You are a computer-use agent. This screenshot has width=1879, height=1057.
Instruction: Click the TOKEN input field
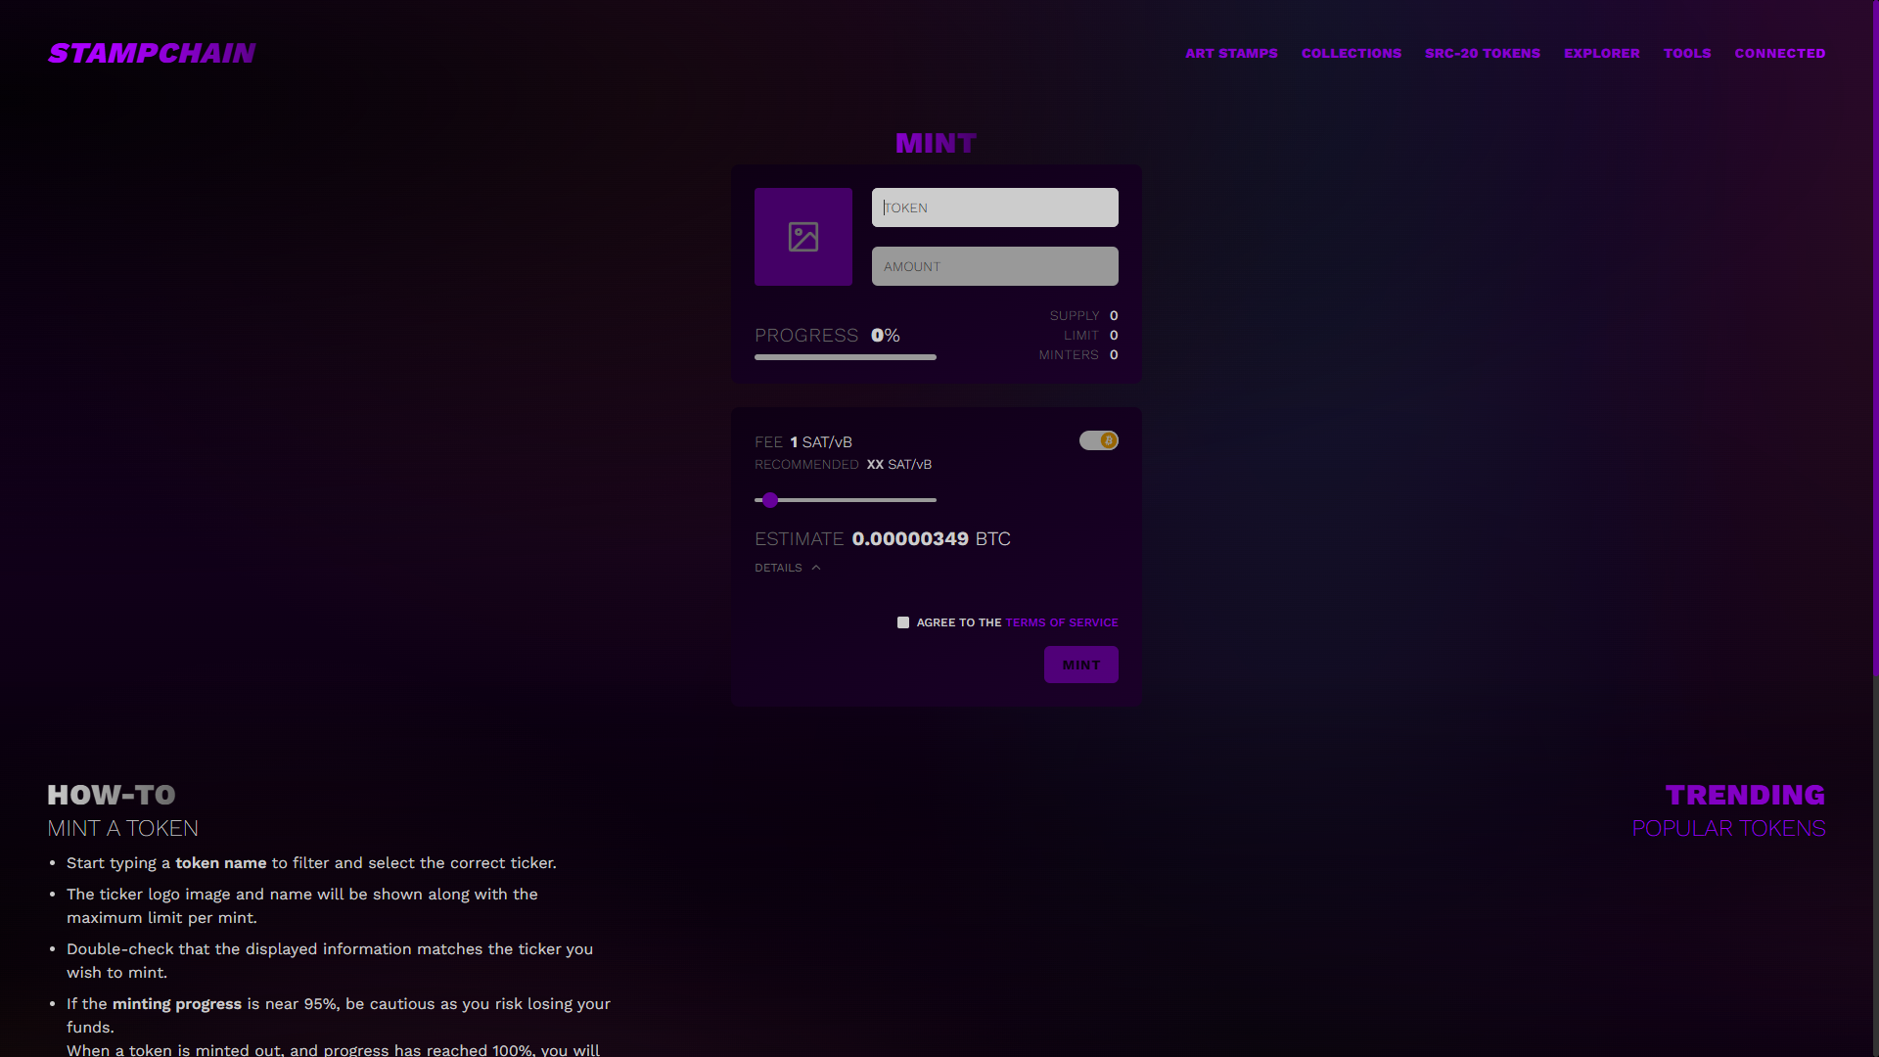(994, 207)
